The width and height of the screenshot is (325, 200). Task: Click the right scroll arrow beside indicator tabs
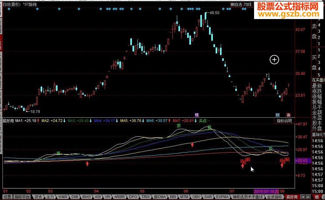pos(308,197)
